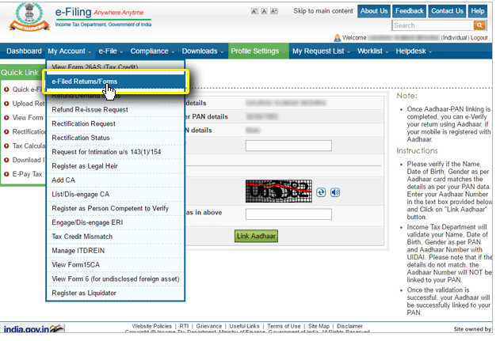This screenshot has height=341, width=500.
Task: Choose Register as Person Competent to Verify
Action: pos(116,208)
